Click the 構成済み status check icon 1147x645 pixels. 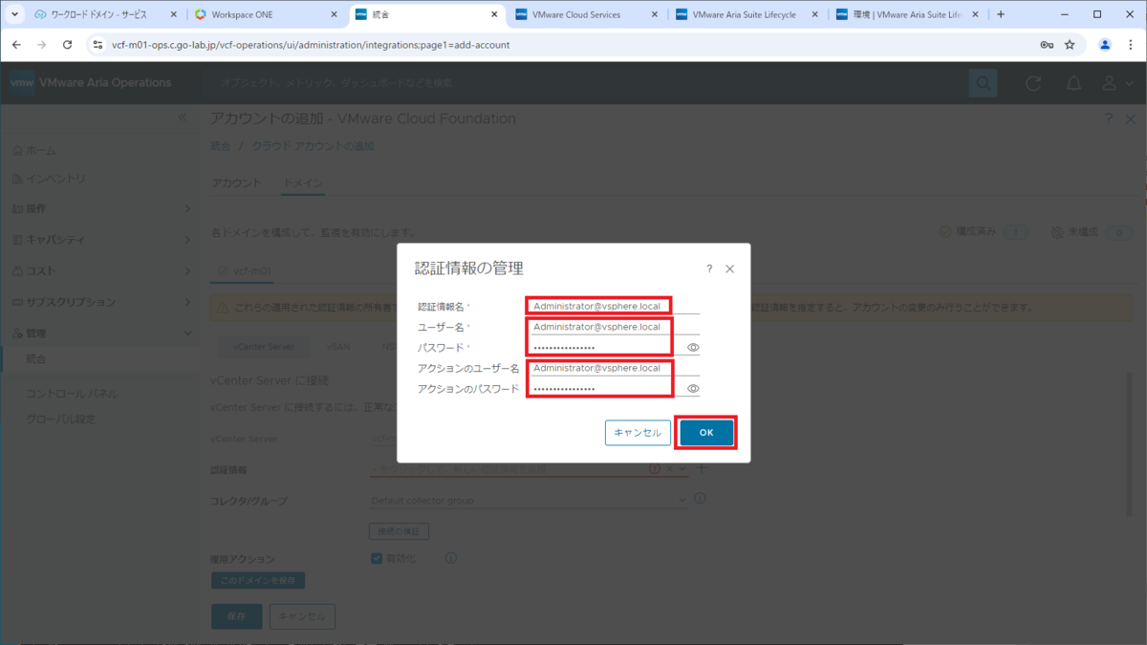pyautogui.click(x=945, y=232)
